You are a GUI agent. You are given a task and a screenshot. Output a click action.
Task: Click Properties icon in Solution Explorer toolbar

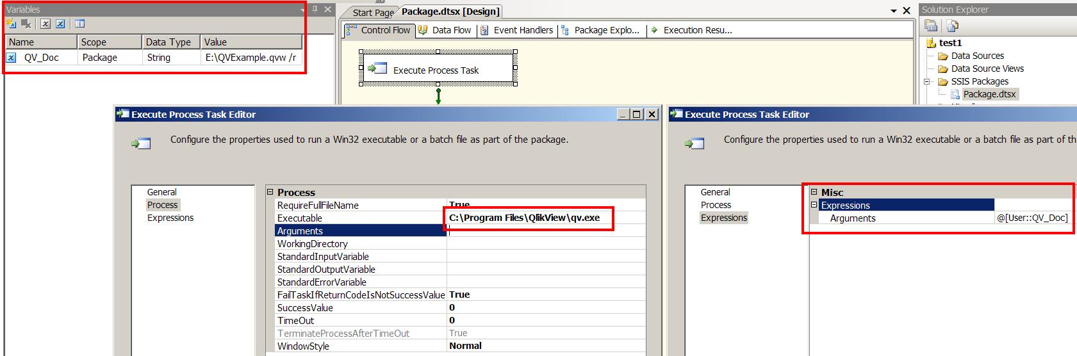click(931, 26)
